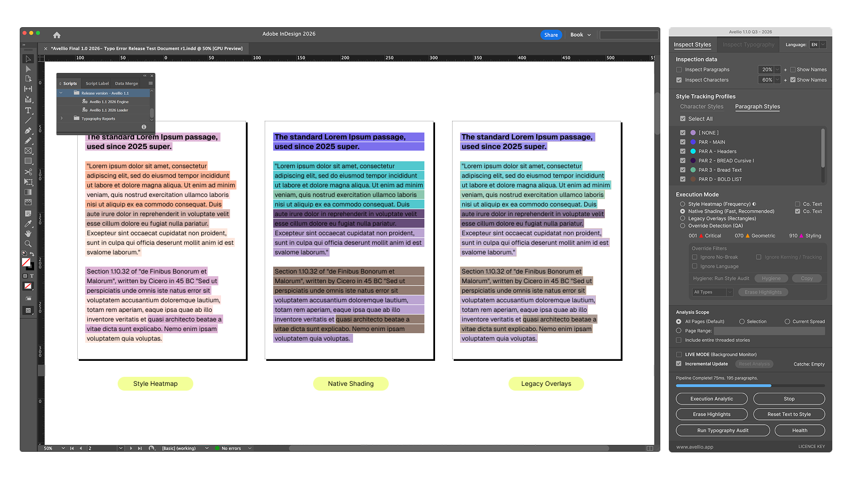Click the Erase Highlights button

click(x=711, y=414)
